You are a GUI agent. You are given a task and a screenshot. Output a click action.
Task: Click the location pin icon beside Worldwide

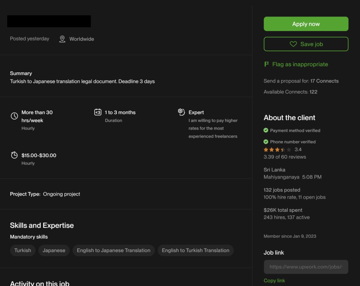pyautogui.click(x=62, y=39)
